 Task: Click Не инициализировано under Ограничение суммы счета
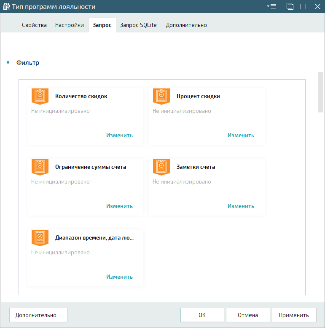(x=60, y=181)
